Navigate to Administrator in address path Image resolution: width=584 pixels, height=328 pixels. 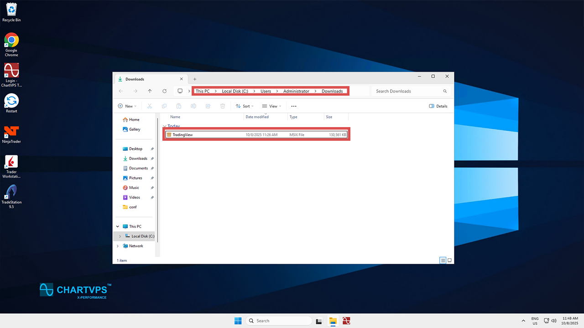(x=296, y=91)
